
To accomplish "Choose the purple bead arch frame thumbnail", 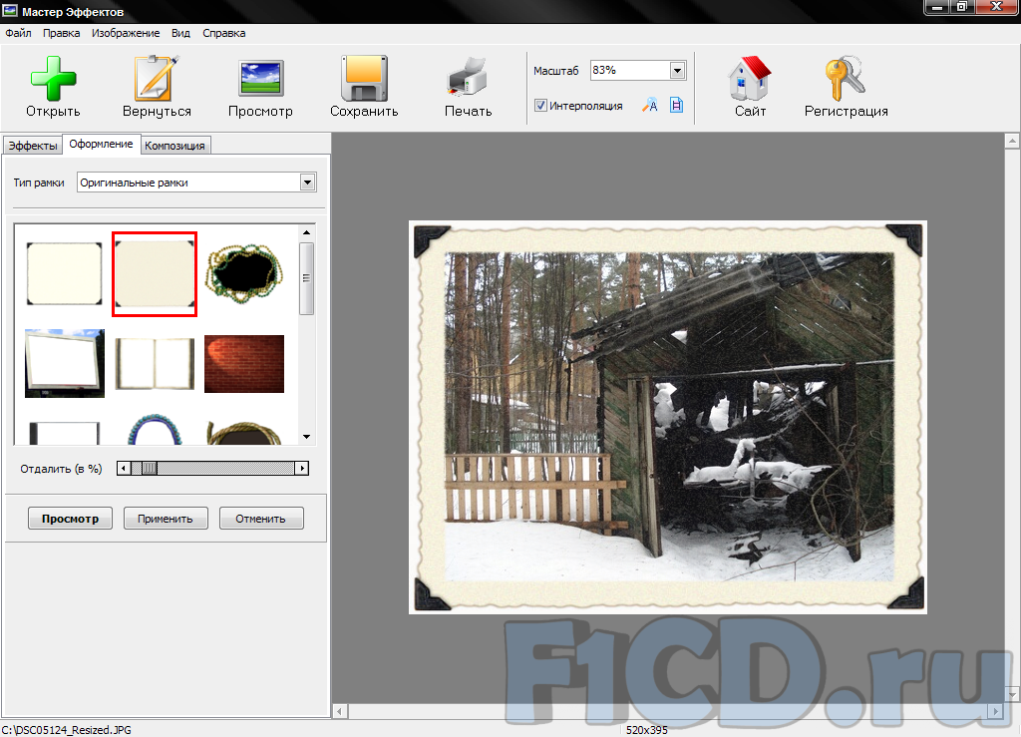I will pos(155,430).
